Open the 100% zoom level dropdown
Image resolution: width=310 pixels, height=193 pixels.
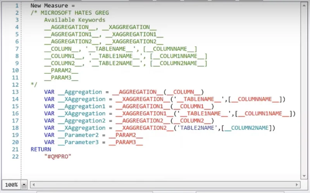[24, 185]
